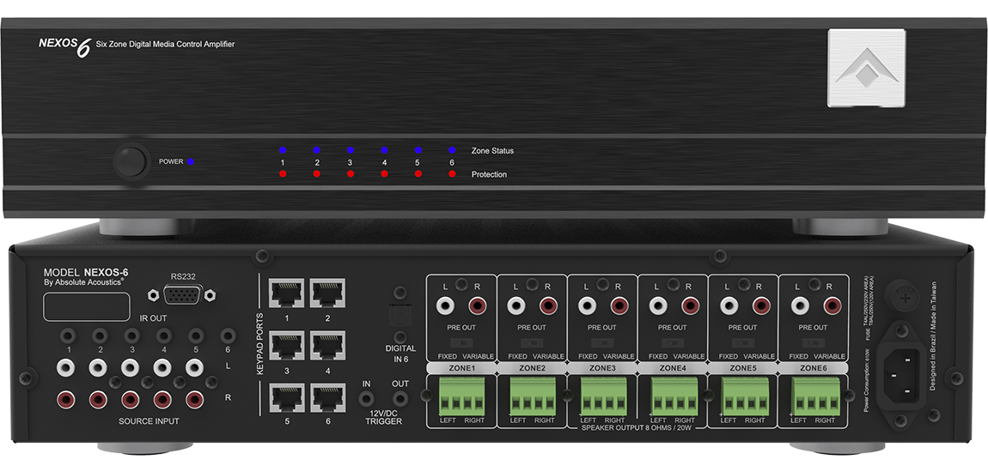Click the ZONE1 label strip
988x472 pixels.
[x=462, y=367]
